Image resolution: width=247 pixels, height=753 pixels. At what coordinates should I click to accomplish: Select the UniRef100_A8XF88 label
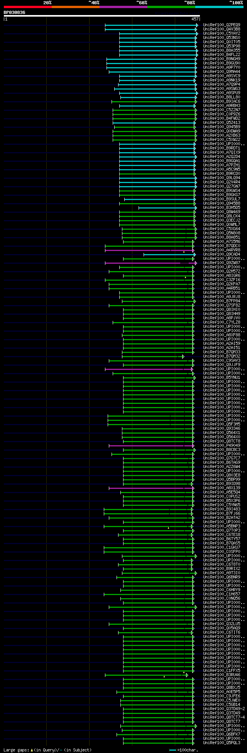click(222, 335)
